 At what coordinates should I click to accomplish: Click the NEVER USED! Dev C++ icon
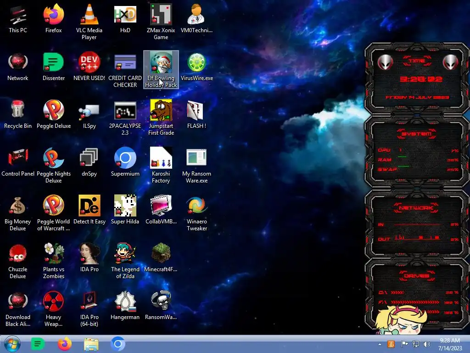click(89, 67)
